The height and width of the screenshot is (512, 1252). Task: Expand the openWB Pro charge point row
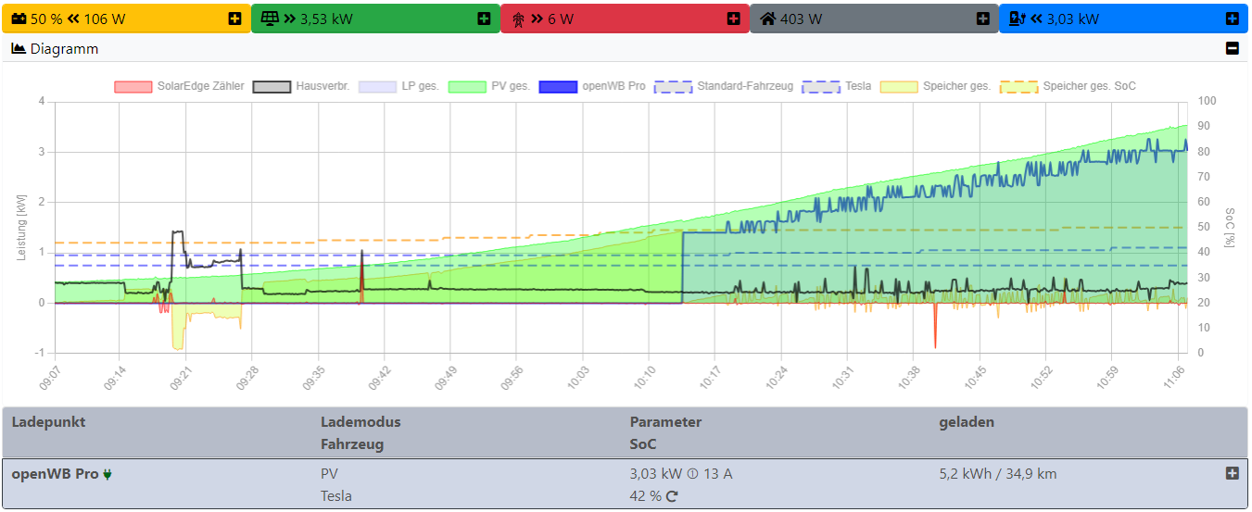[x=1232, y=473]
